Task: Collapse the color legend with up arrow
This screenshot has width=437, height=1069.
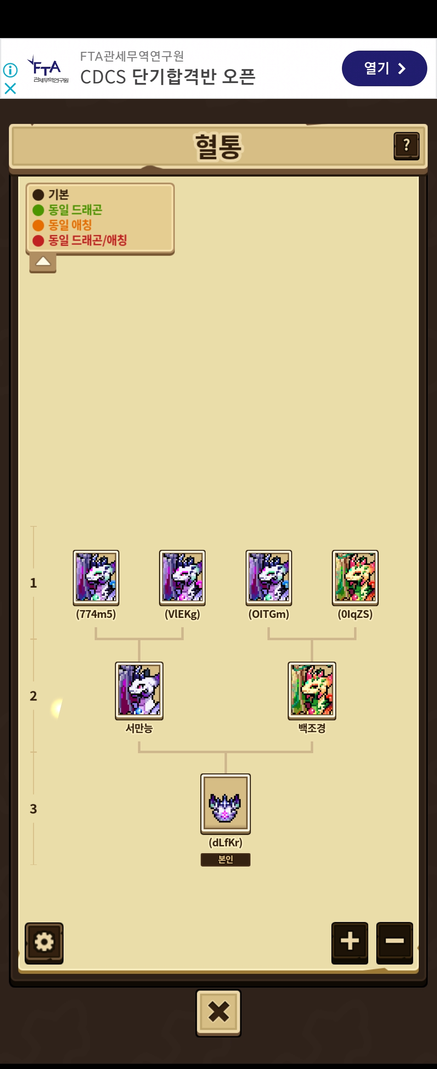Action: (43, 262)
